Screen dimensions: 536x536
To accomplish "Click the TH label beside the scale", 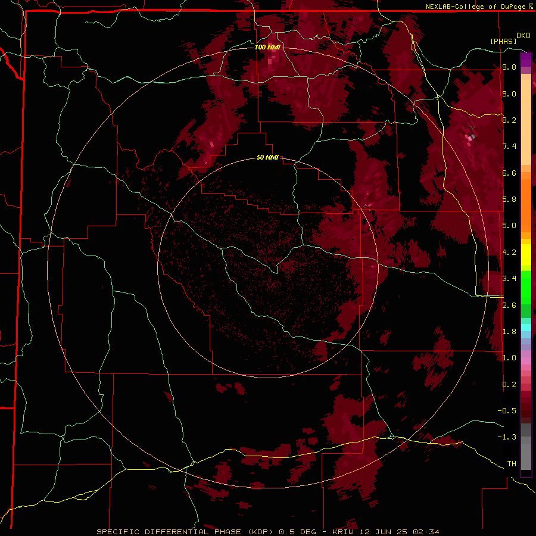I will [x=512, y=464].
